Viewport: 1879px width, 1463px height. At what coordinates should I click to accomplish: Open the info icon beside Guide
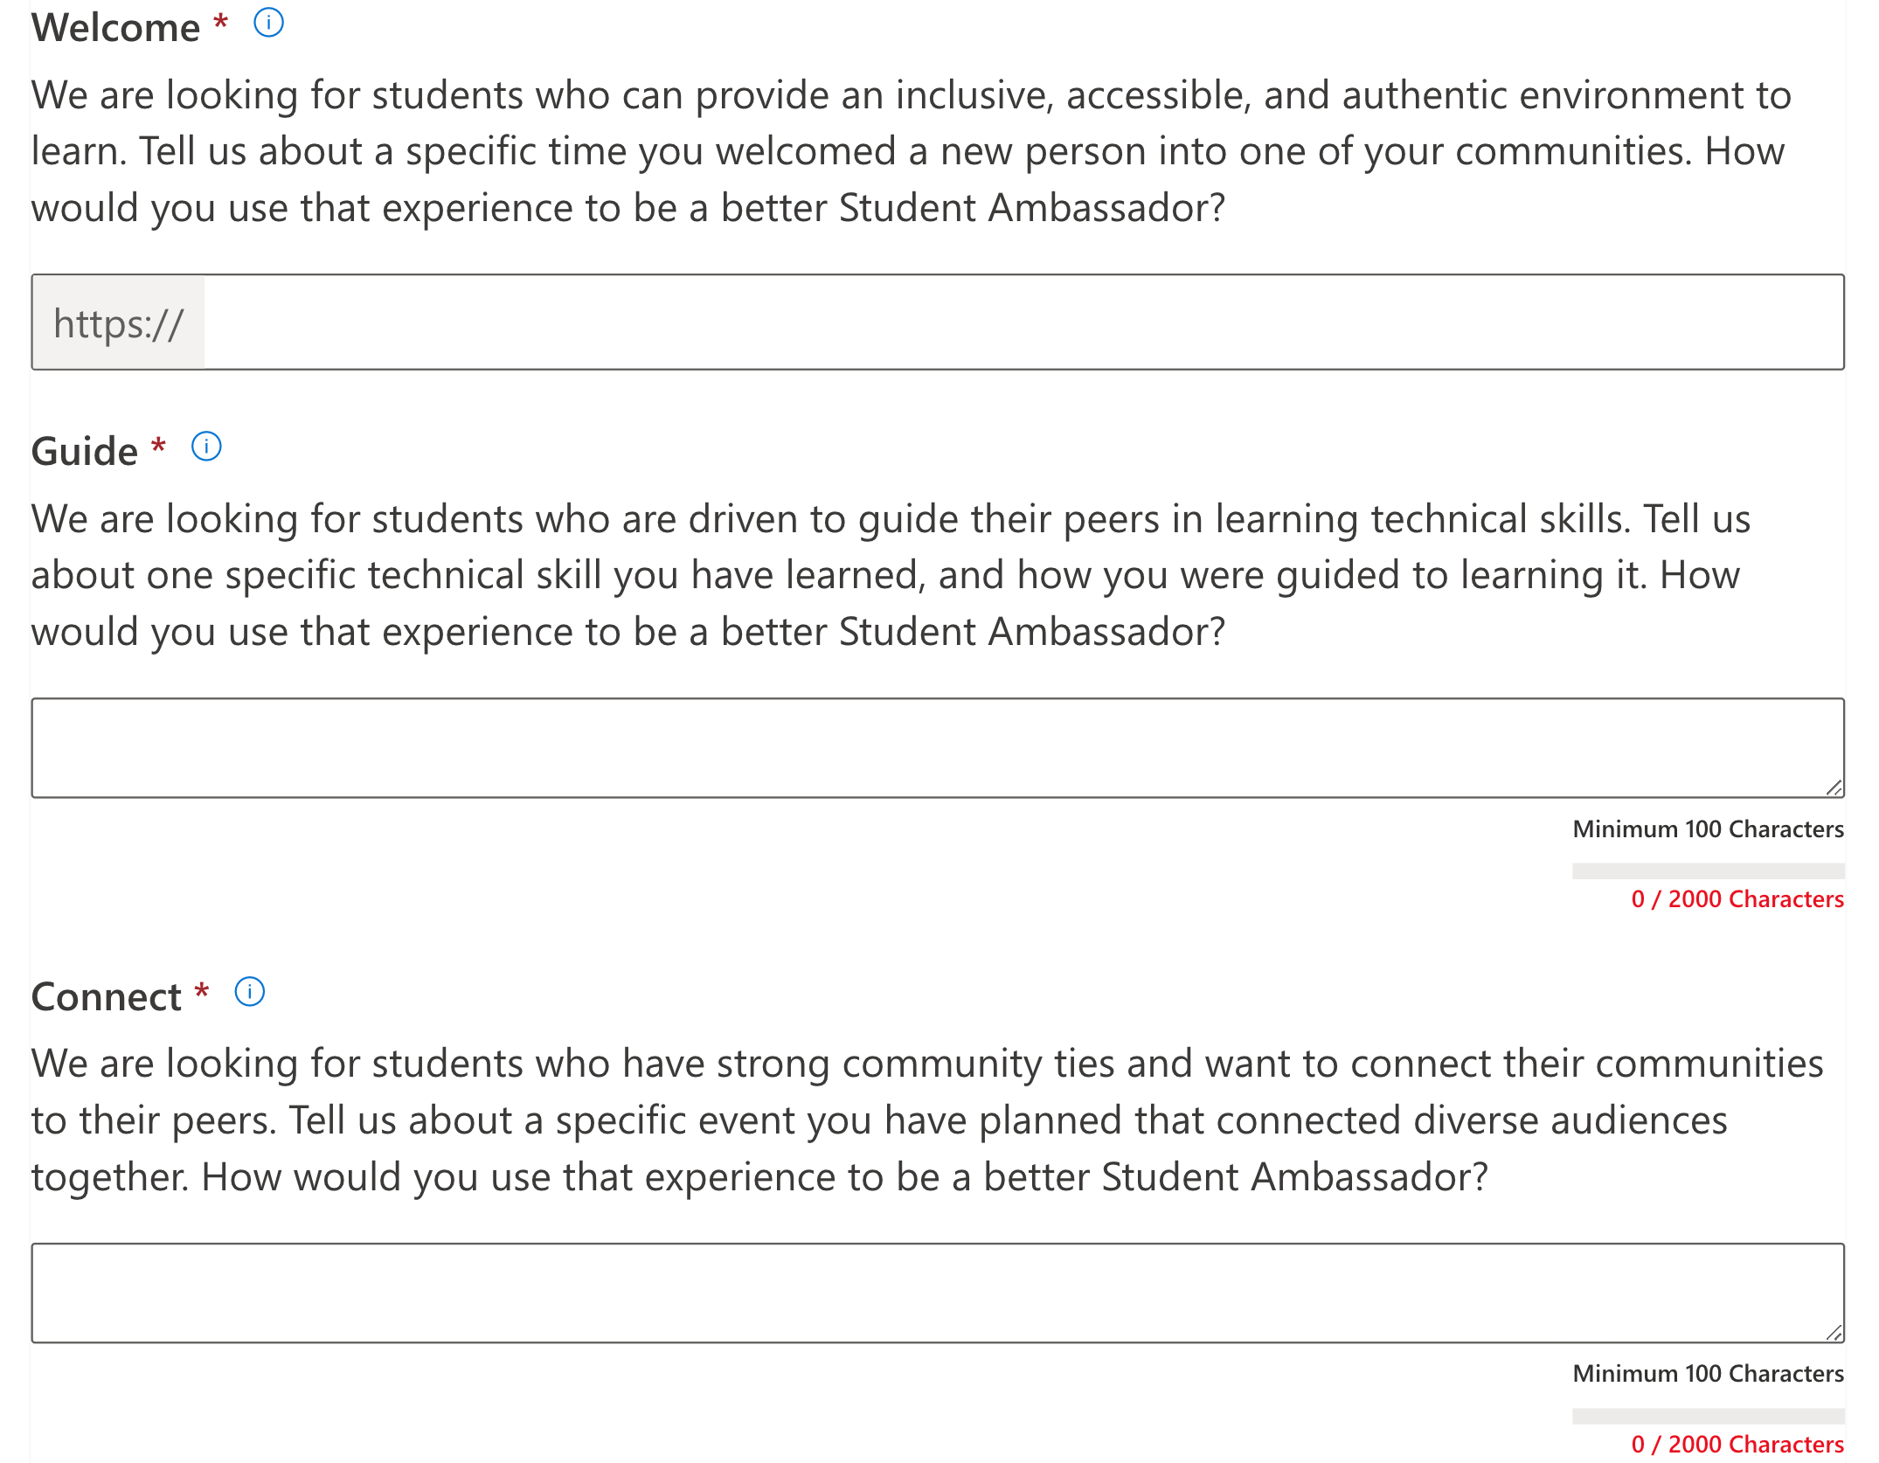206,446
